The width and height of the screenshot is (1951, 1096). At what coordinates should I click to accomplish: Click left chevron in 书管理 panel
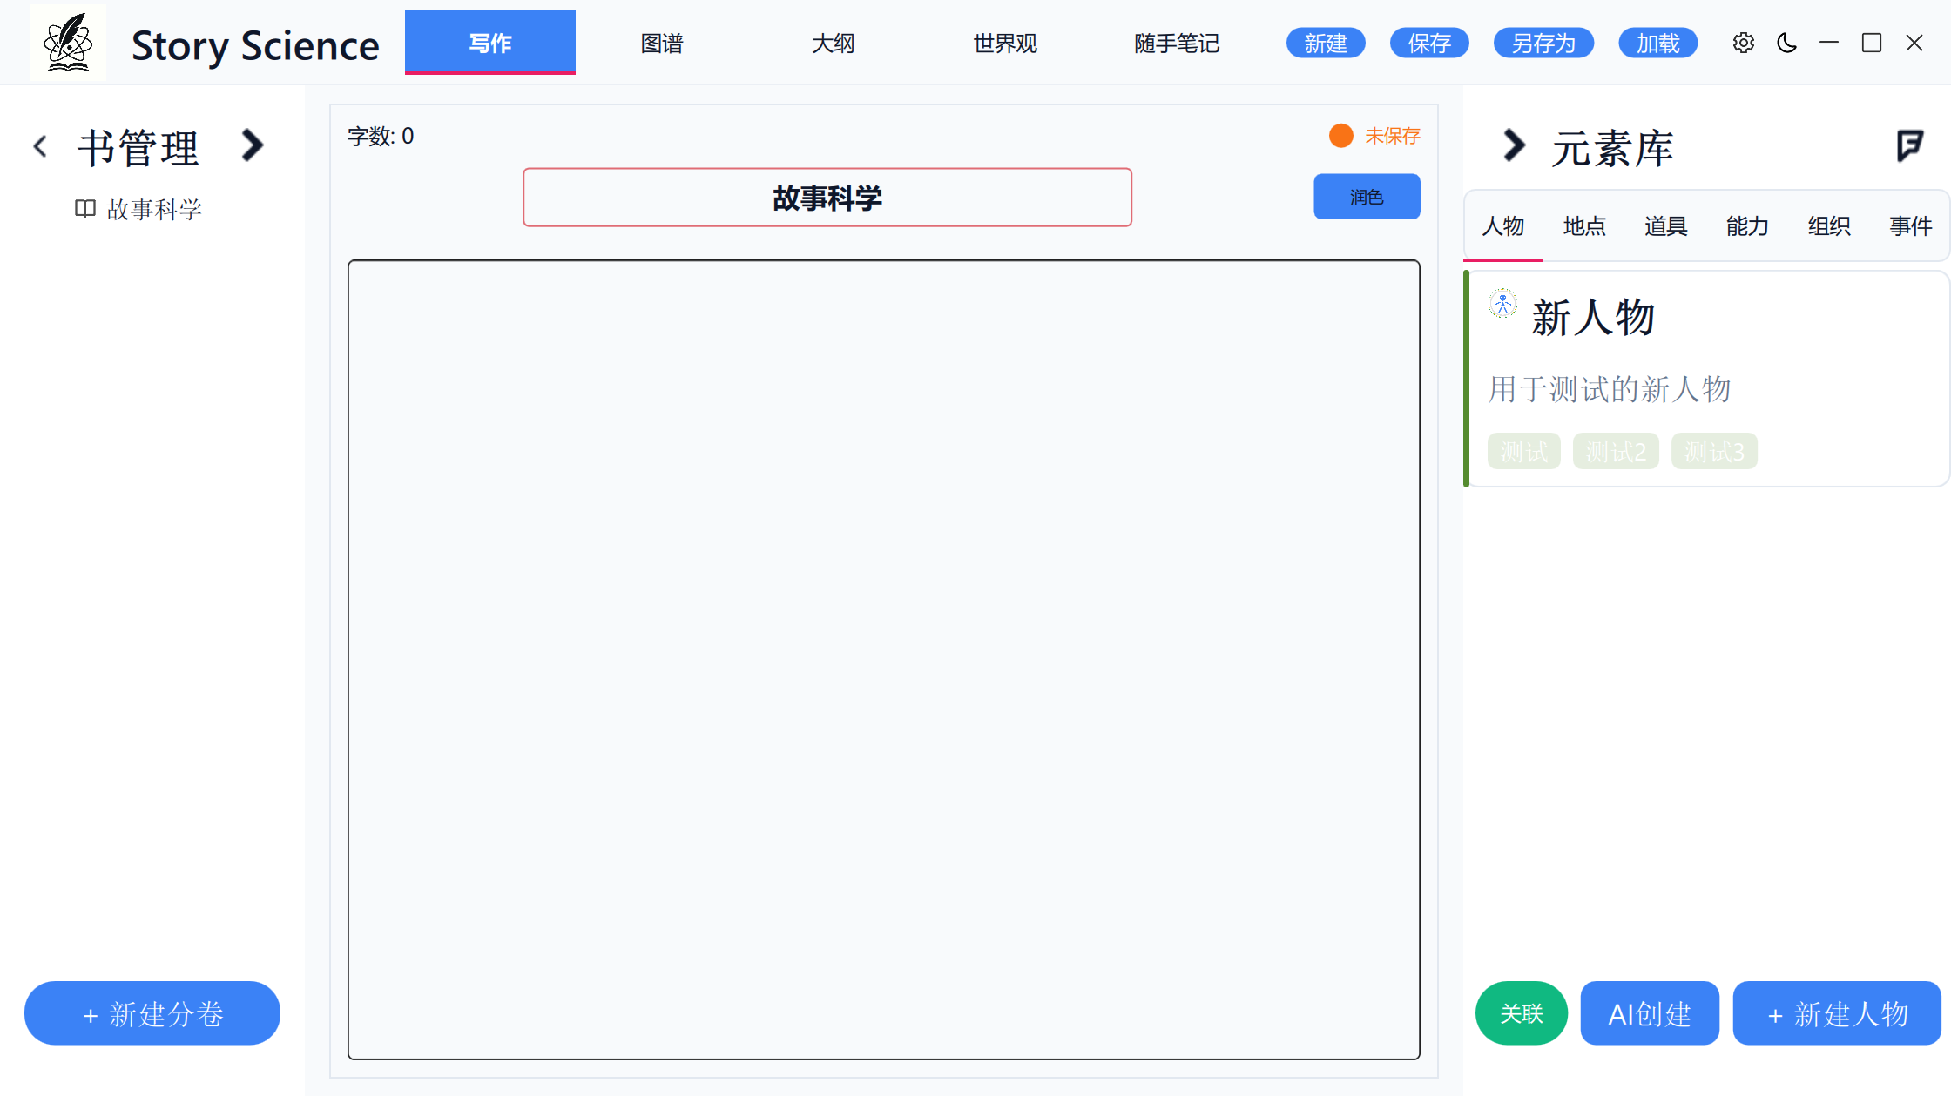[40, 146]
